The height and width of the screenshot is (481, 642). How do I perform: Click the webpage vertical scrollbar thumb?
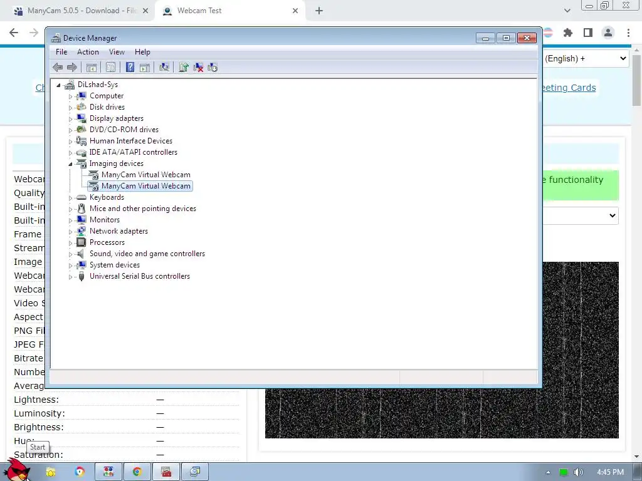(x=636, y=80)
